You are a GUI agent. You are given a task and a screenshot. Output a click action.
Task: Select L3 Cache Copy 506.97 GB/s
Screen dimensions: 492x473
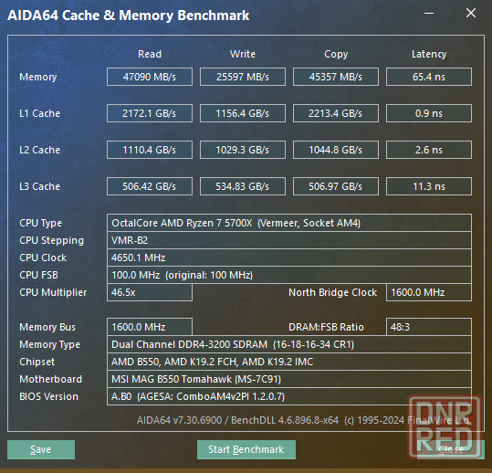click(336, 186)
